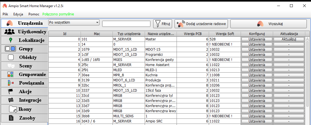Click the green Lokalizacje pin icon
The image size is (311, 125).
11,40
